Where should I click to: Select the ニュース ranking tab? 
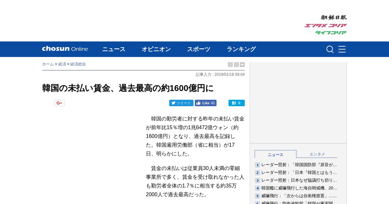276,154
